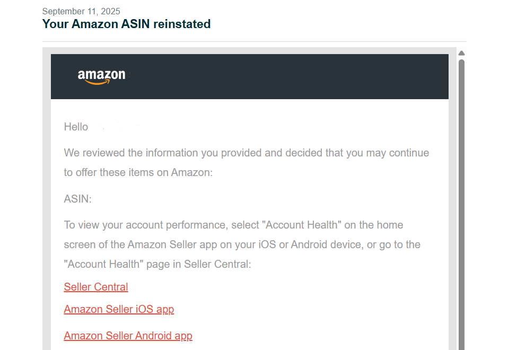Viewport: 526px width, 350px height.
Task: Click the empty area after the ASIN label
Action: coord(159,199)
